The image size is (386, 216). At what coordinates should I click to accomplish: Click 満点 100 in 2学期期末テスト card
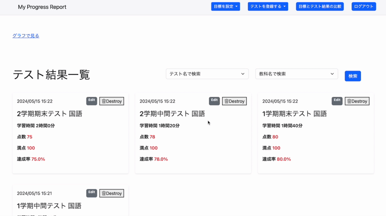click(x=26, y=148)
